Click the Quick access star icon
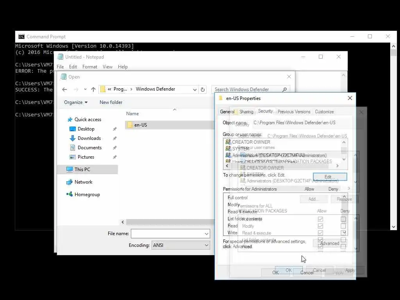This screenshot has height=300, width=400. pyautogui.click(x=70, y=120)
